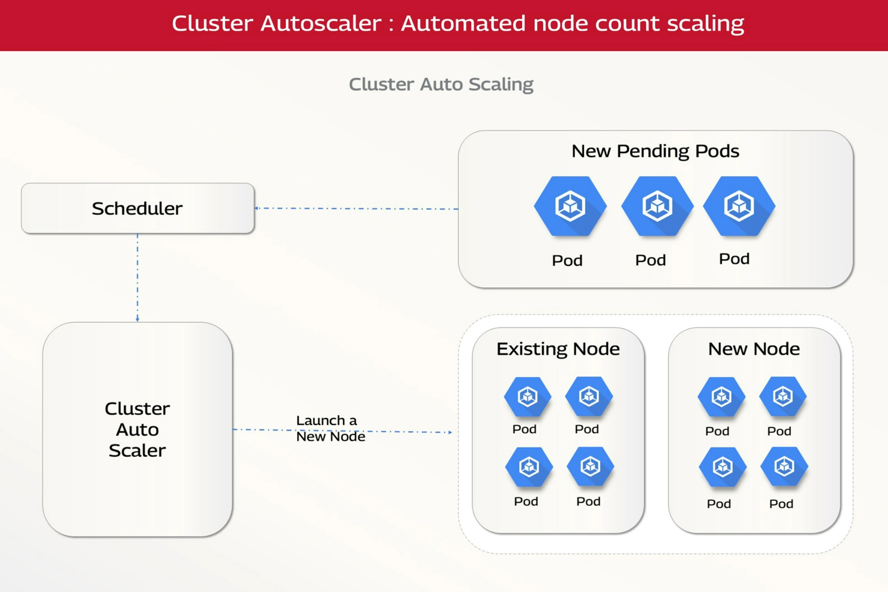Click the red banner title about Cluster Autoscaler
The height and width of the screenshot is (592, 888).
pos(458,24)
